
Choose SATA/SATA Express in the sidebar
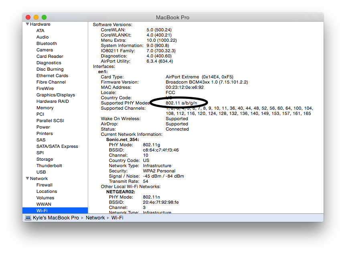(57, 146)
